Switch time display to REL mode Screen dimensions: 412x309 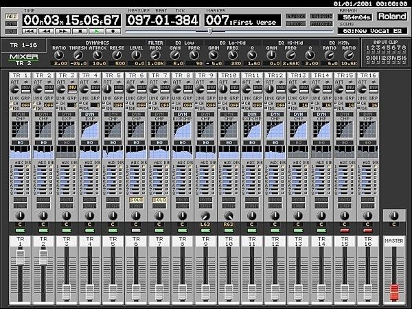coord(11,24)
